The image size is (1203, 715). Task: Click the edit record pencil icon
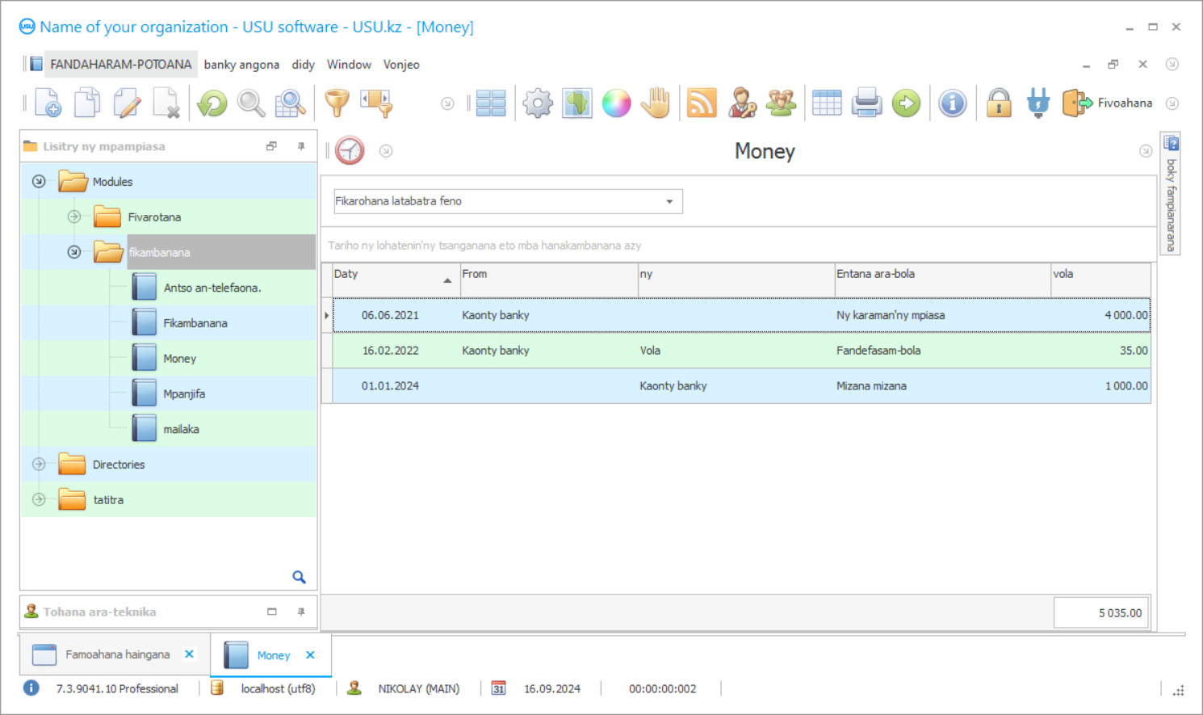point(127,103)
